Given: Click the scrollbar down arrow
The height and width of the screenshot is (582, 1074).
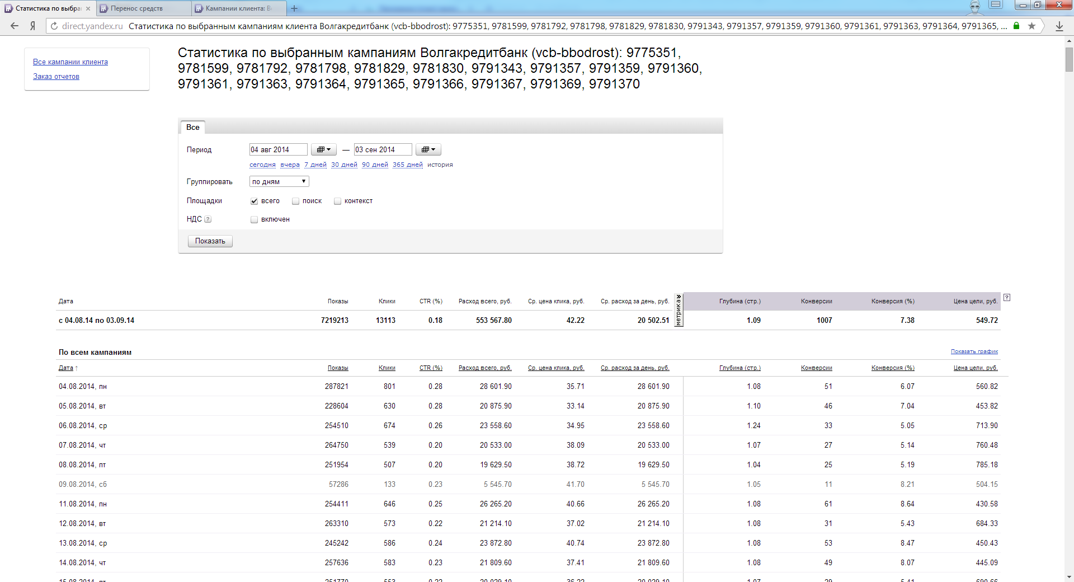Looking at the screenshot, I should 1069,577.
